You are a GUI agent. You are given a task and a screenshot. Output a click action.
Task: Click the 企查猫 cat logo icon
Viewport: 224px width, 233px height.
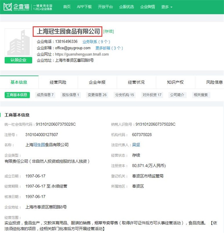(8, 7)
